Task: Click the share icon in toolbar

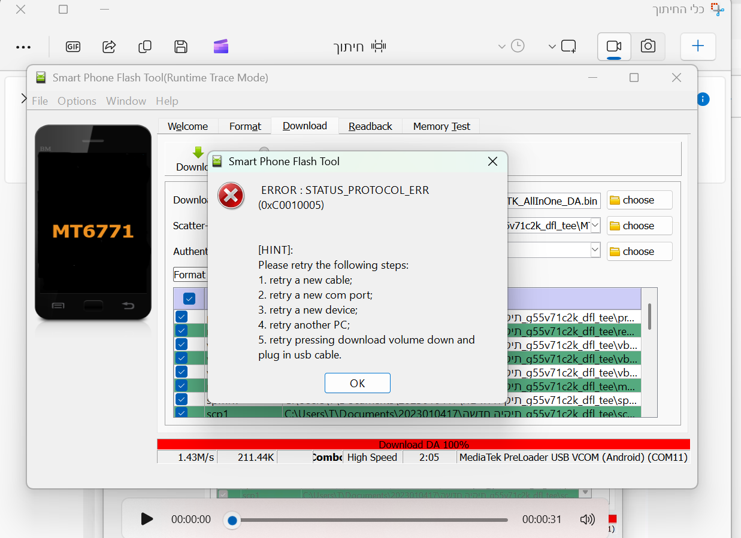Action: [x=109, y=47]
